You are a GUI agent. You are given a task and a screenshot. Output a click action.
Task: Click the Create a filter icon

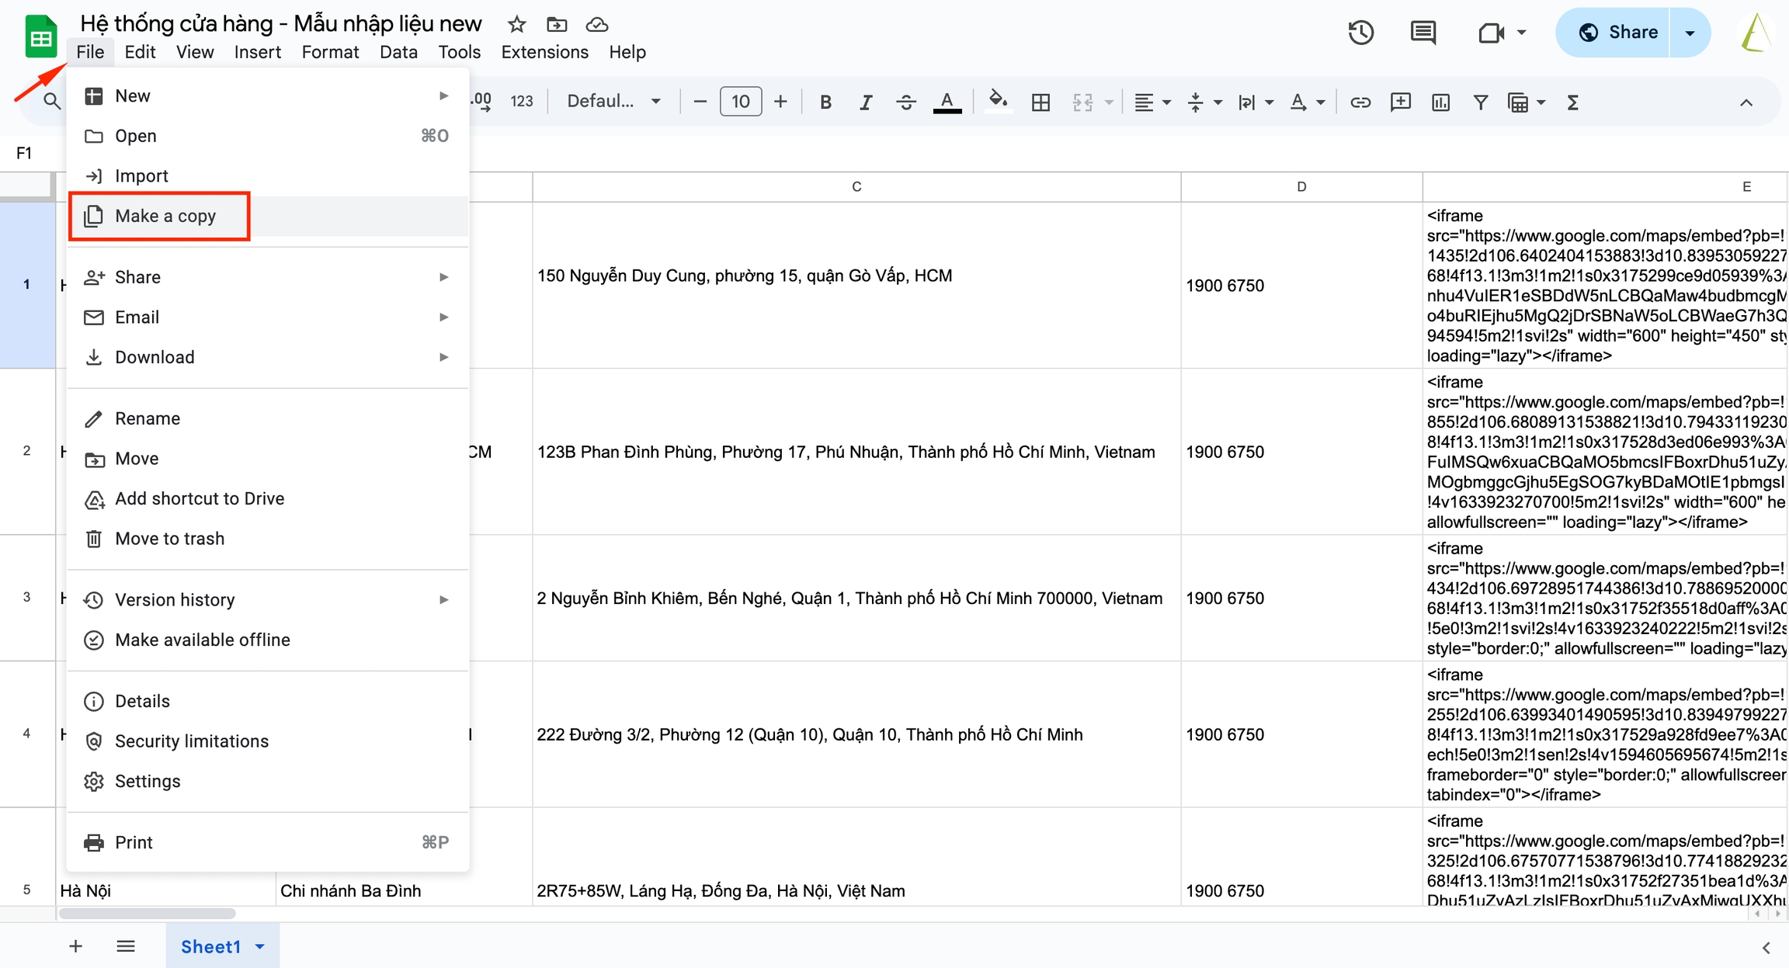pyautogui.click(x=1481, y=102)
